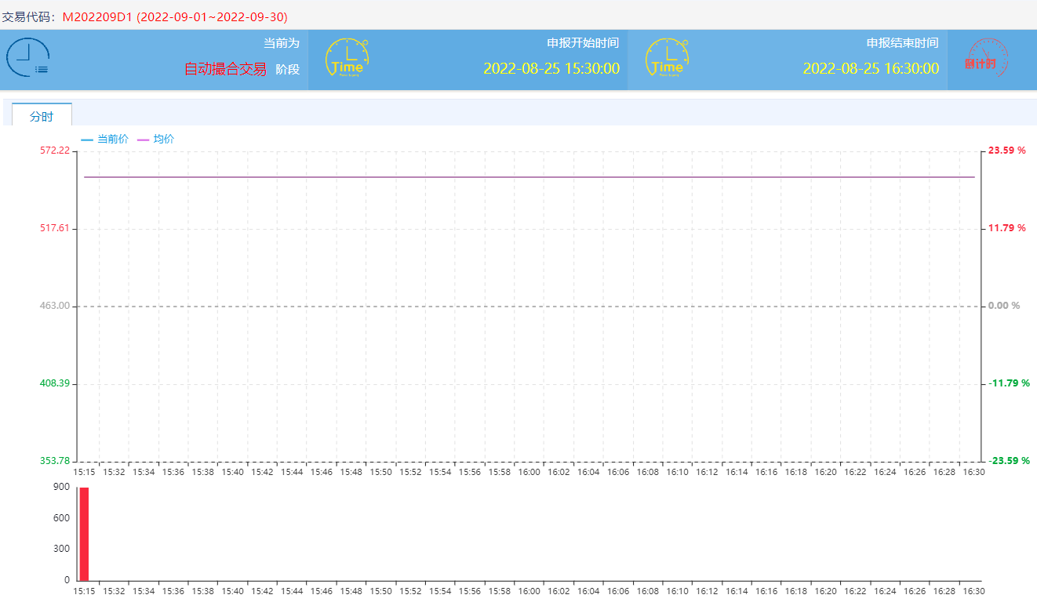
Task: Click the red volume bar at 15:15
Action: [x=84, y=533]
